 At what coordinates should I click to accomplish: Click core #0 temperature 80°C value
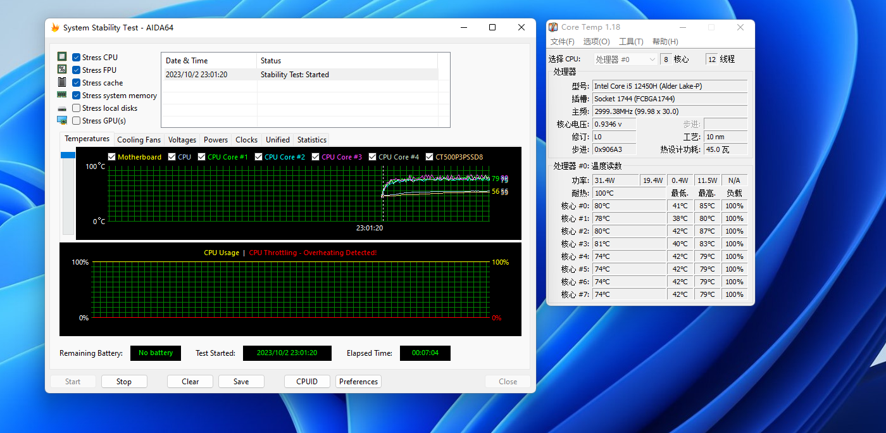tap(629, 206)
